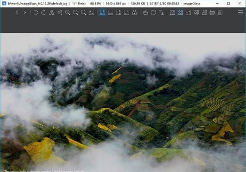Print the current image
Image resolution: width=246 pixels, height=172 pixels.
(212, 13)
